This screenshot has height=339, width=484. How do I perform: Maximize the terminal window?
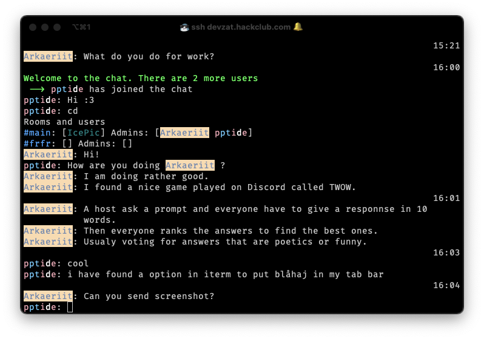pyautogui.click(x=57, y=27)
